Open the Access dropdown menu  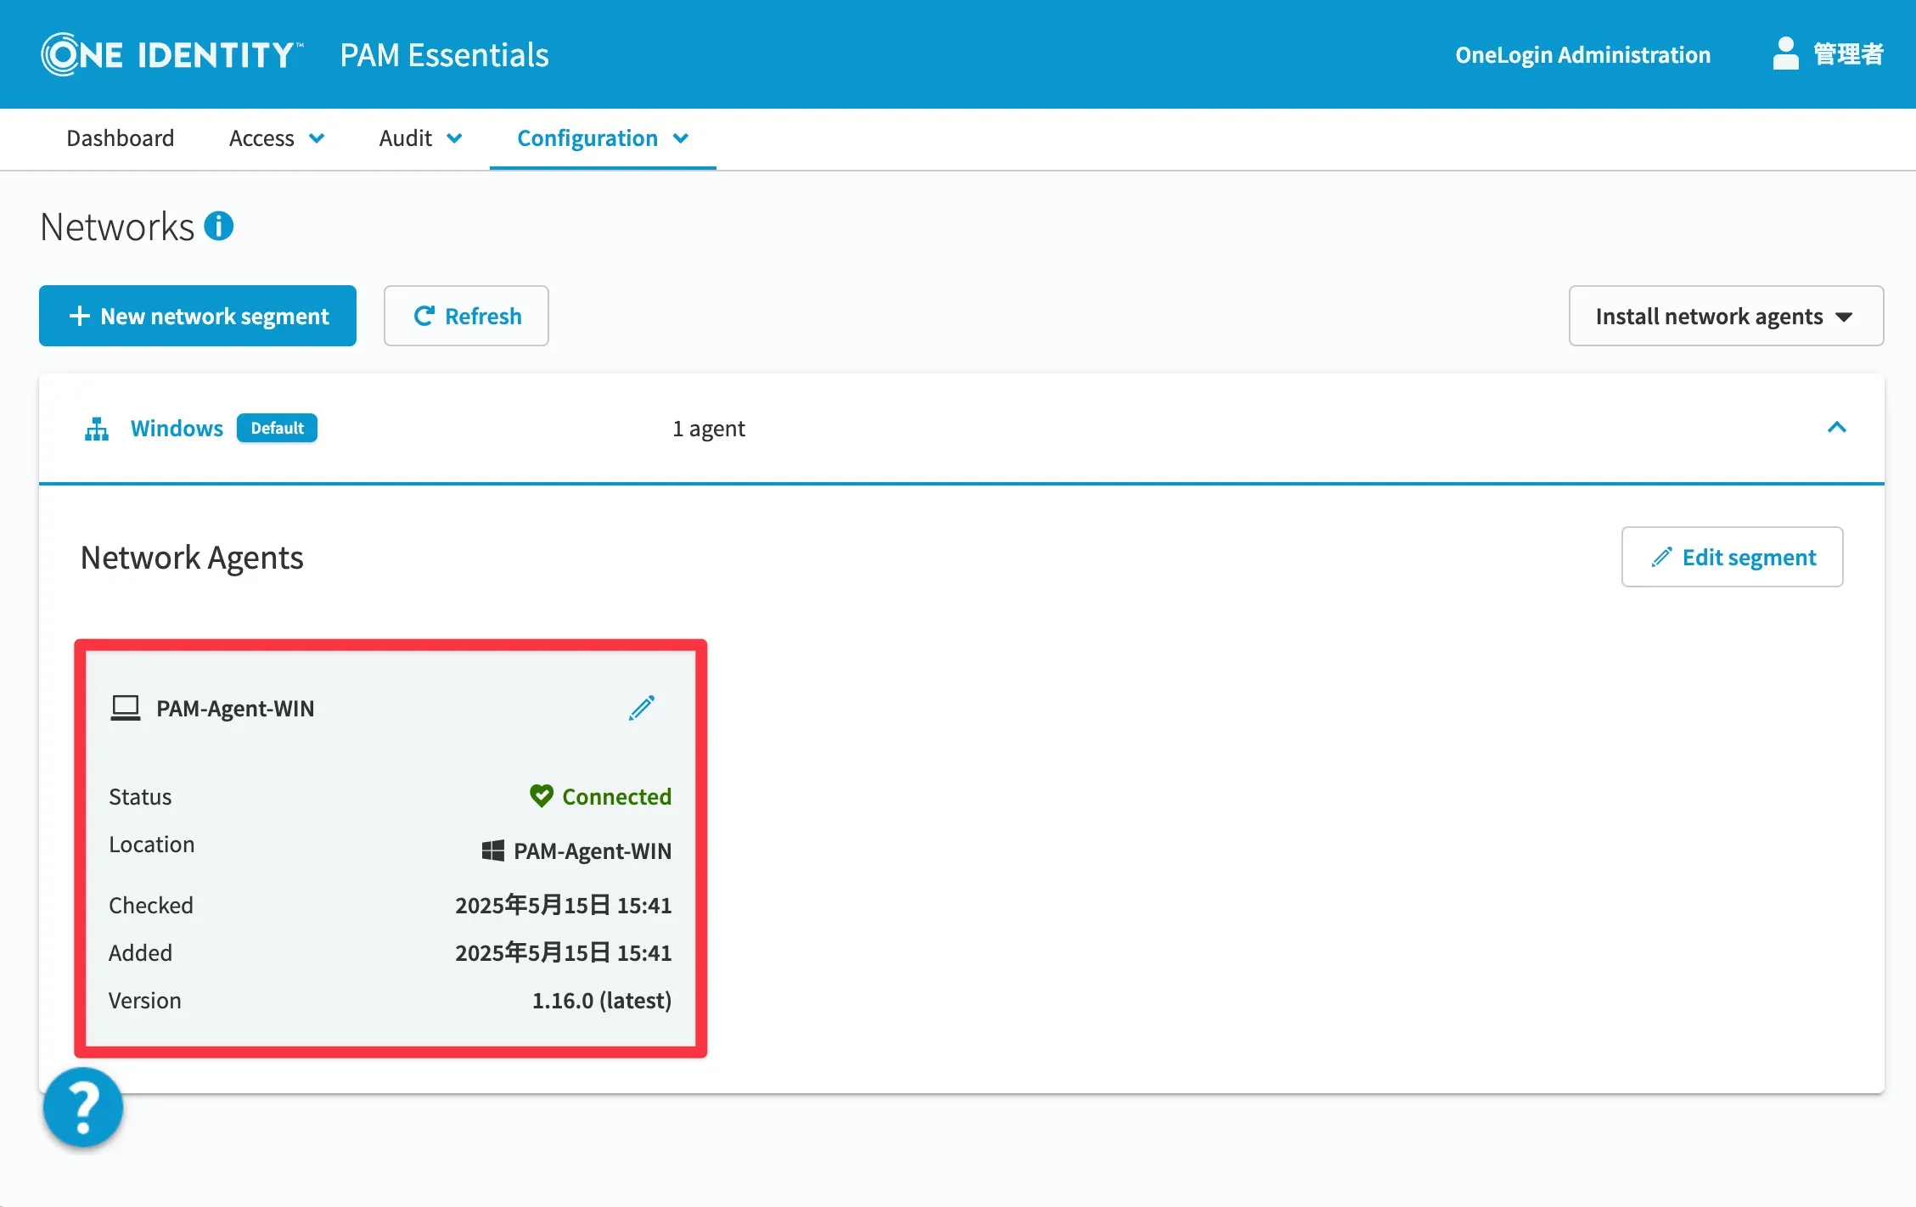(x=276, y=138)
